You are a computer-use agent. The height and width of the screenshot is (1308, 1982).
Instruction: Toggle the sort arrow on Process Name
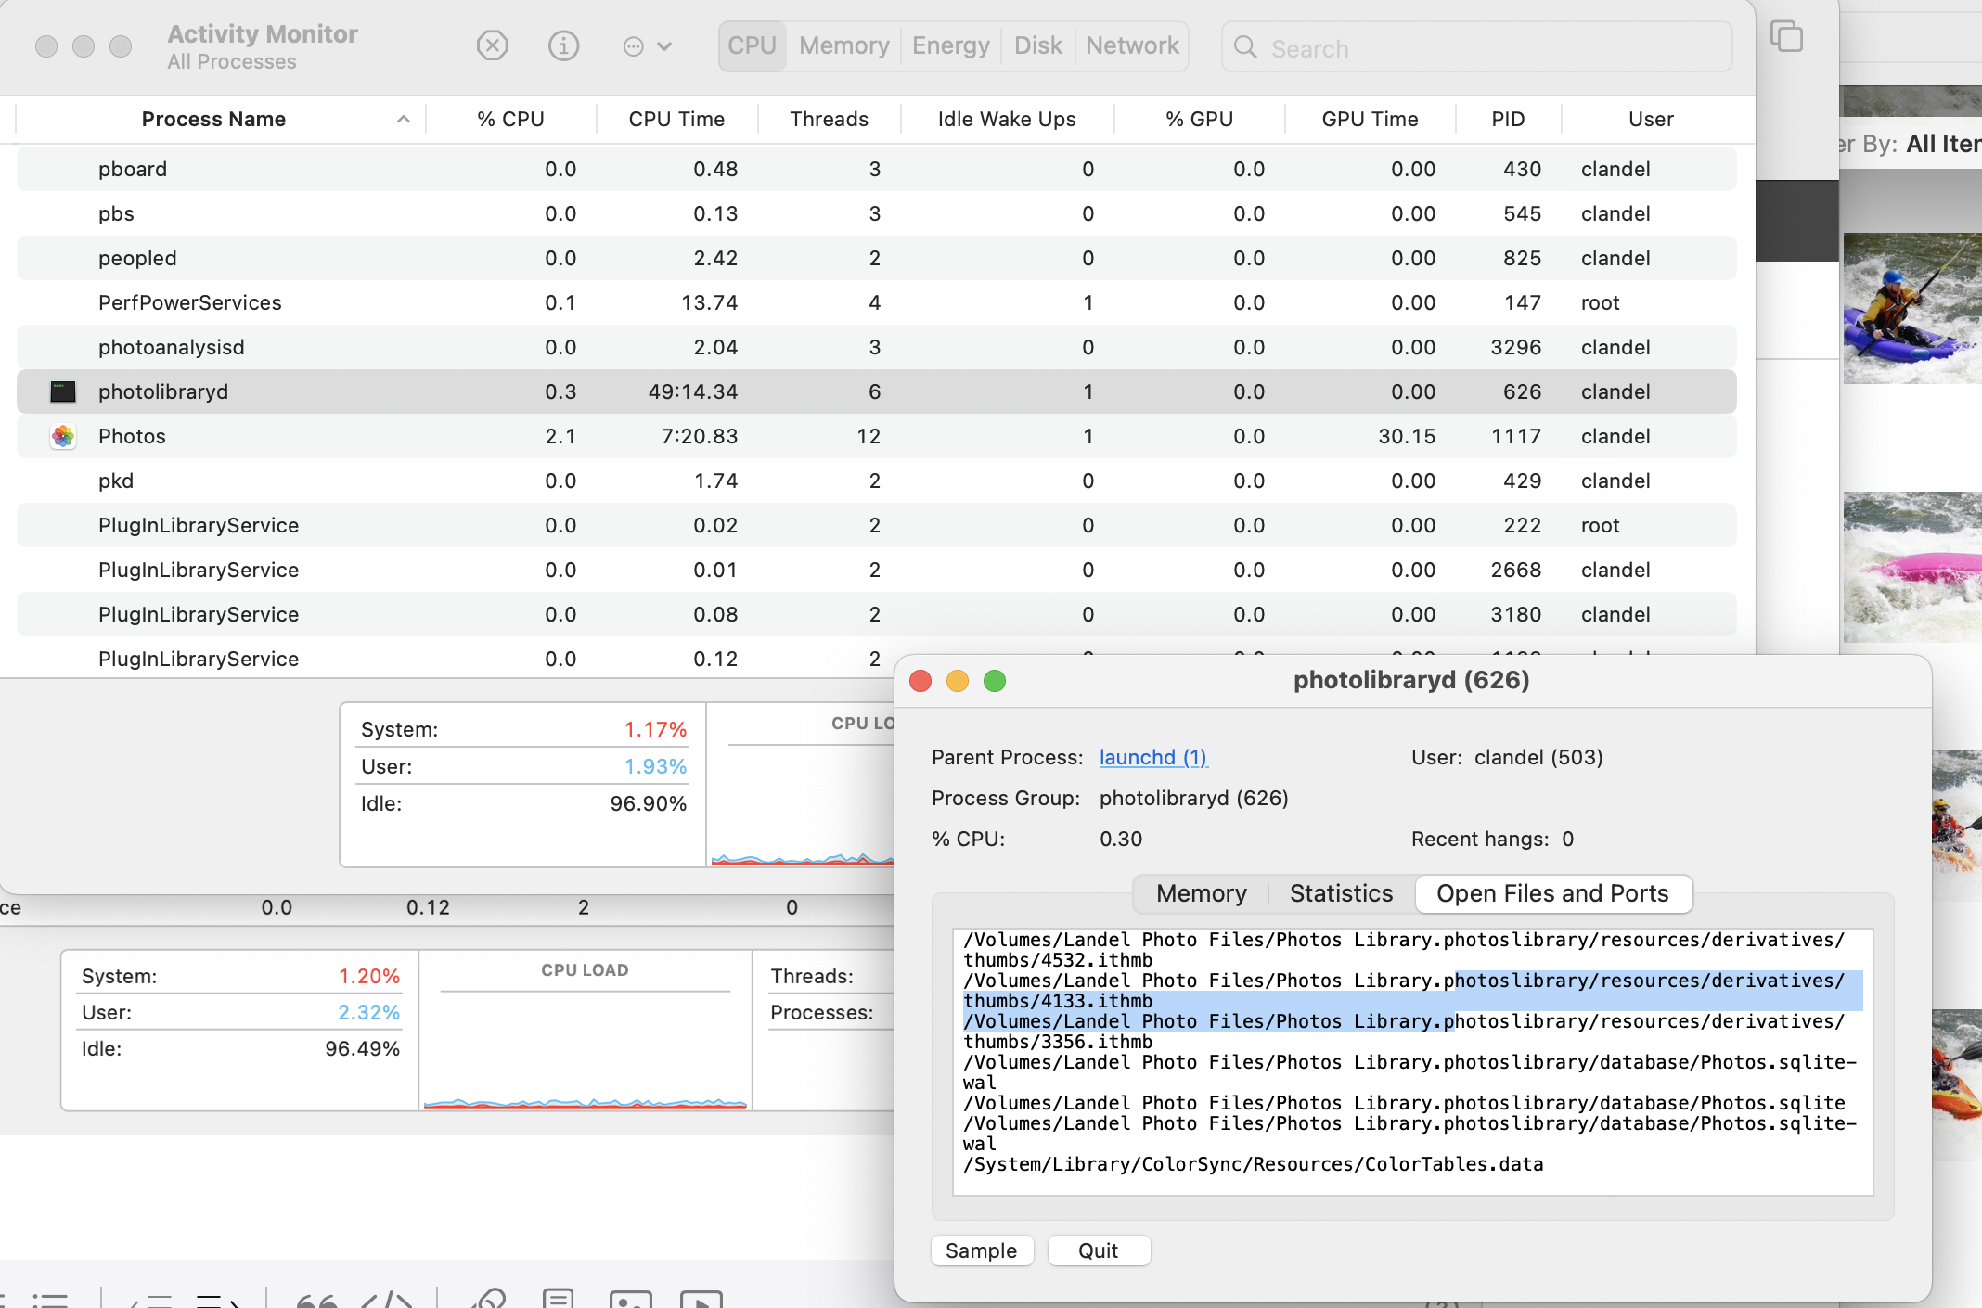[403, 119]
